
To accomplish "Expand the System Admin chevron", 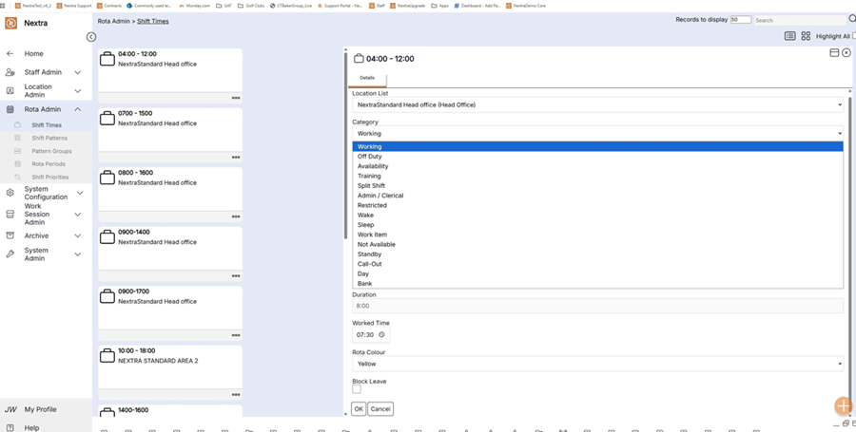I will point(78,254).
